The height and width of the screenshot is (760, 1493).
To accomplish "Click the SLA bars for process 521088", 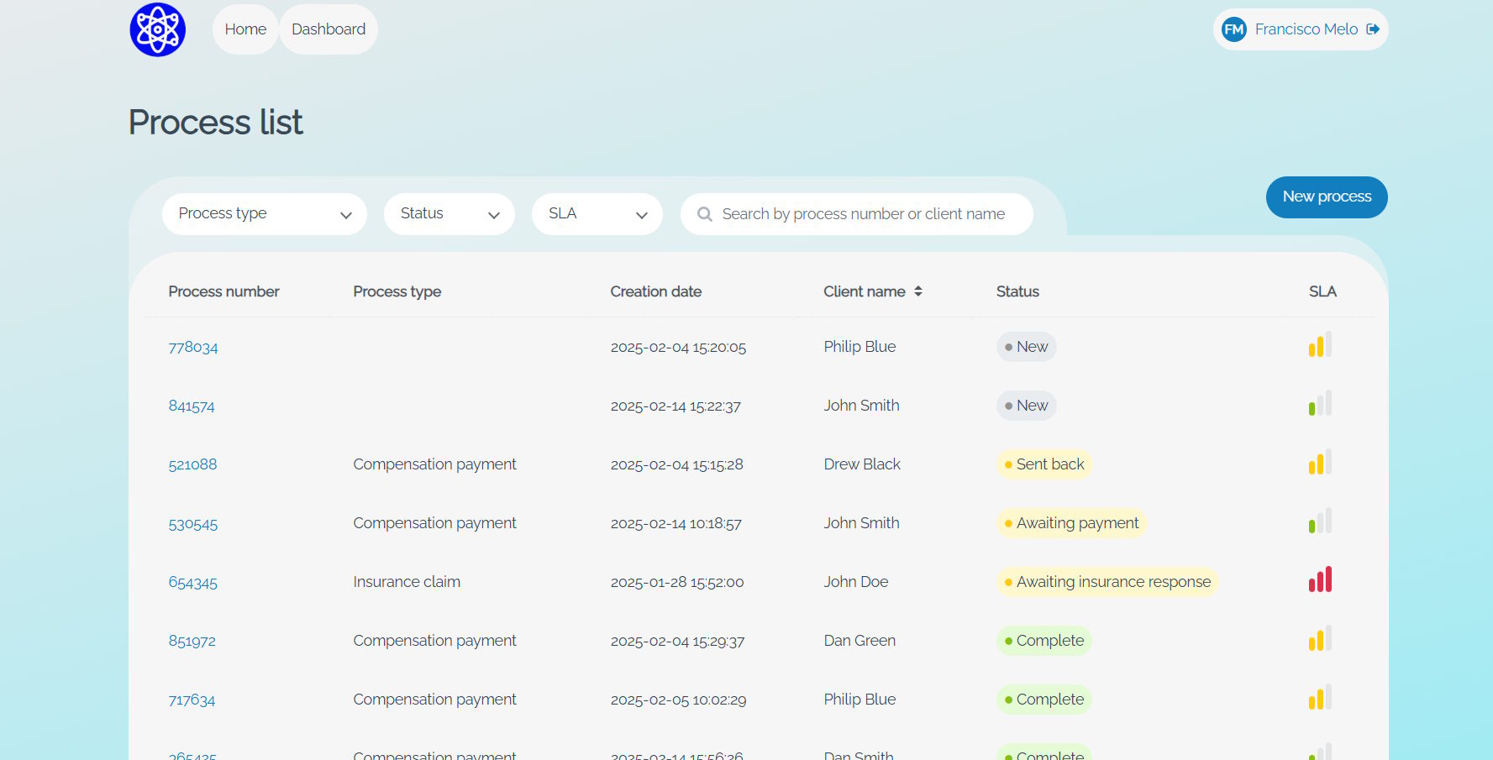I will click(x=1319, y=462).
